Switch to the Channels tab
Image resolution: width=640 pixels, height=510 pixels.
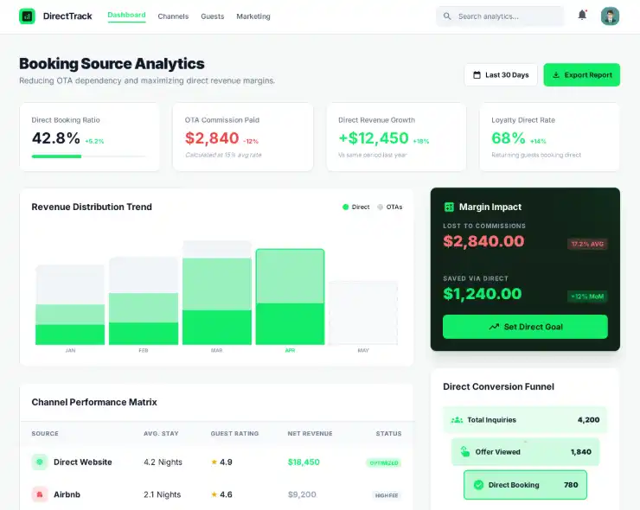173,16
